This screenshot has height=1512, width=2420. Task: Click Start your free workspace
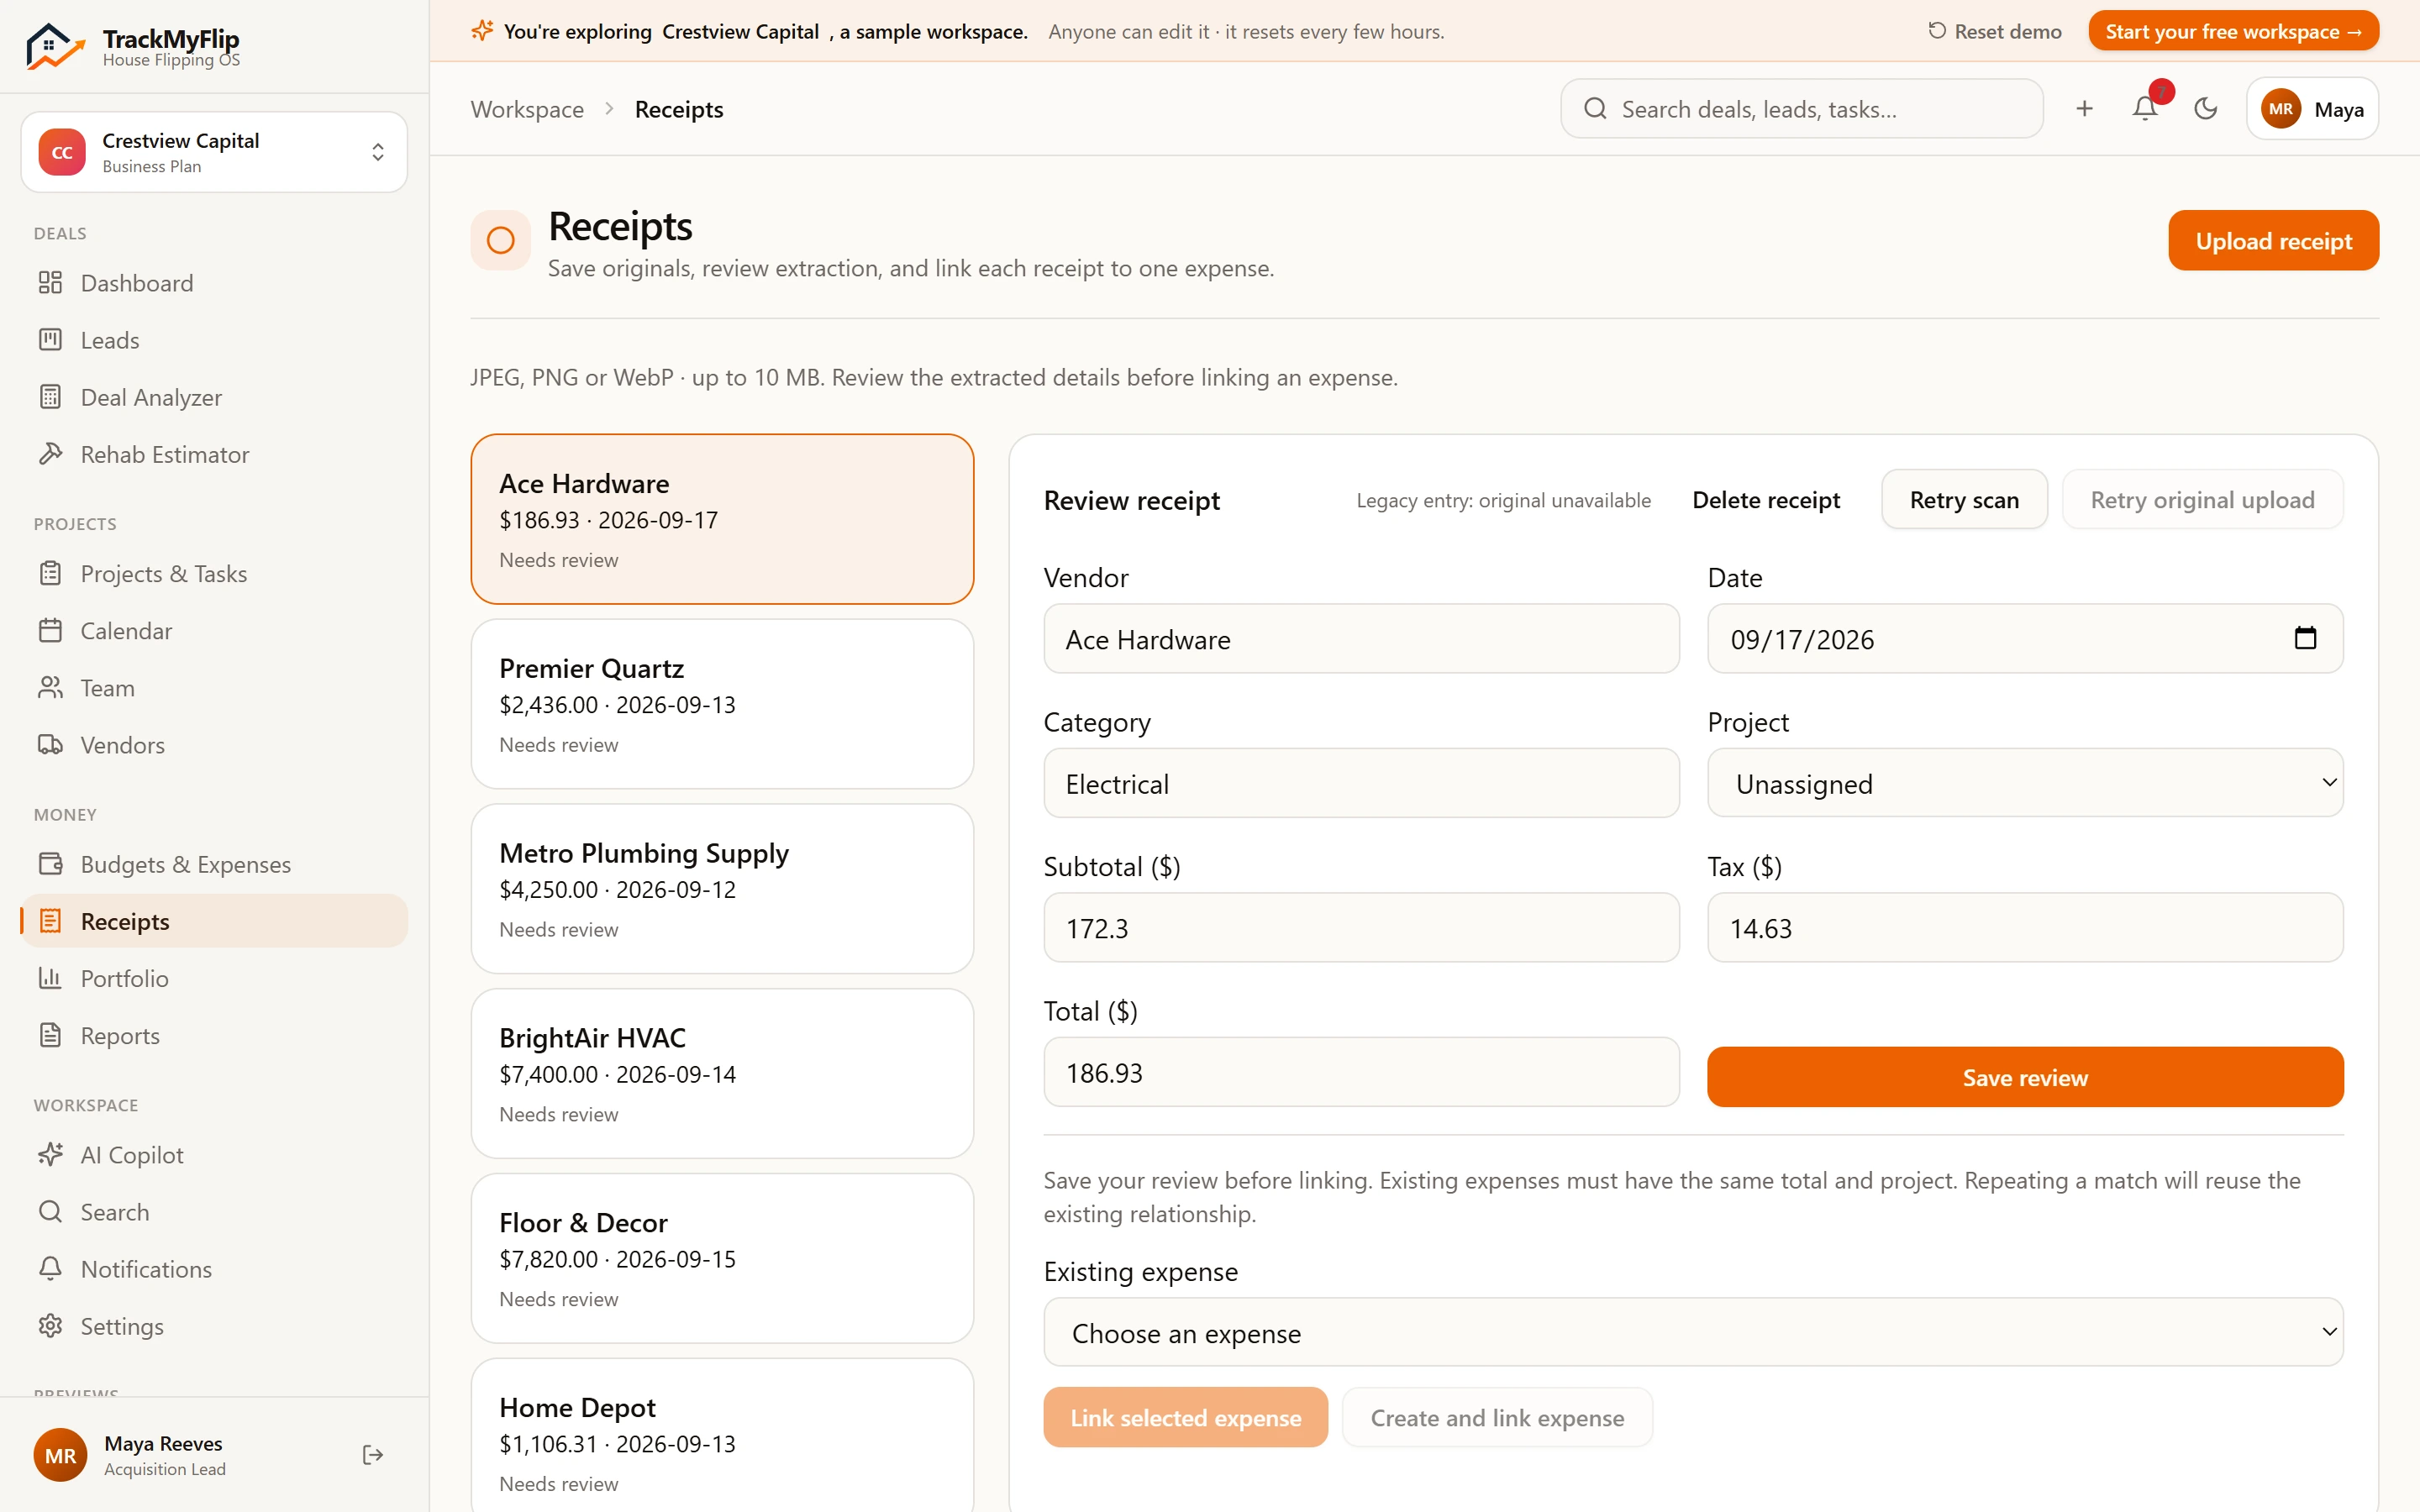[x=2233, y=31]
